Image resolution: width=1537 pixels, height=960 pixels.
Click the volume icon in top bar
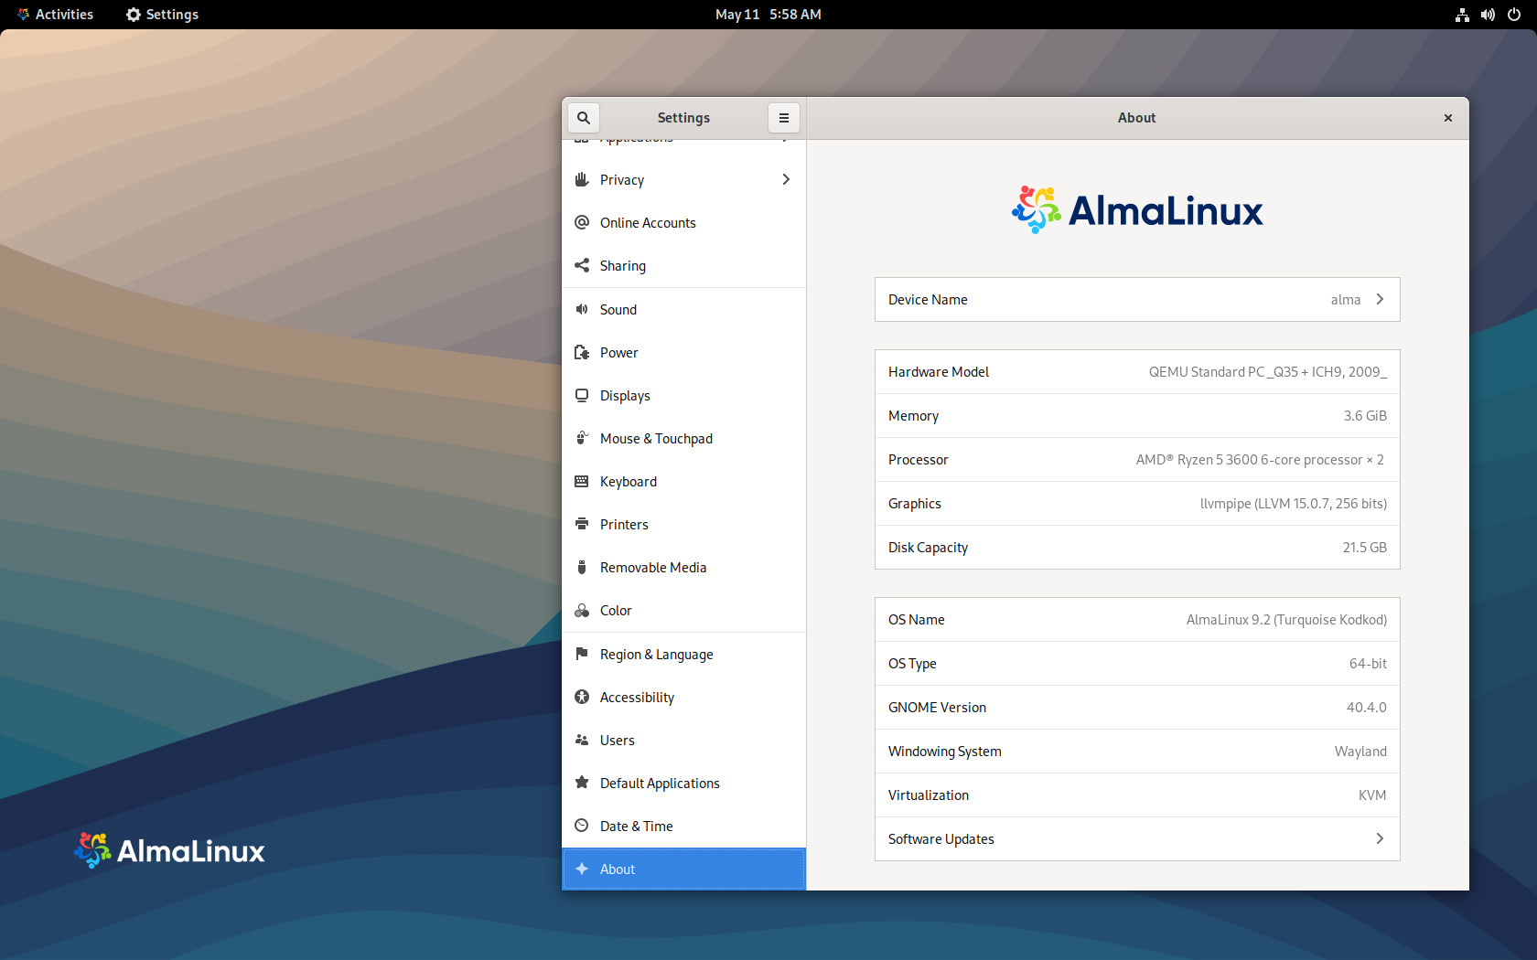pos(1488,15)
